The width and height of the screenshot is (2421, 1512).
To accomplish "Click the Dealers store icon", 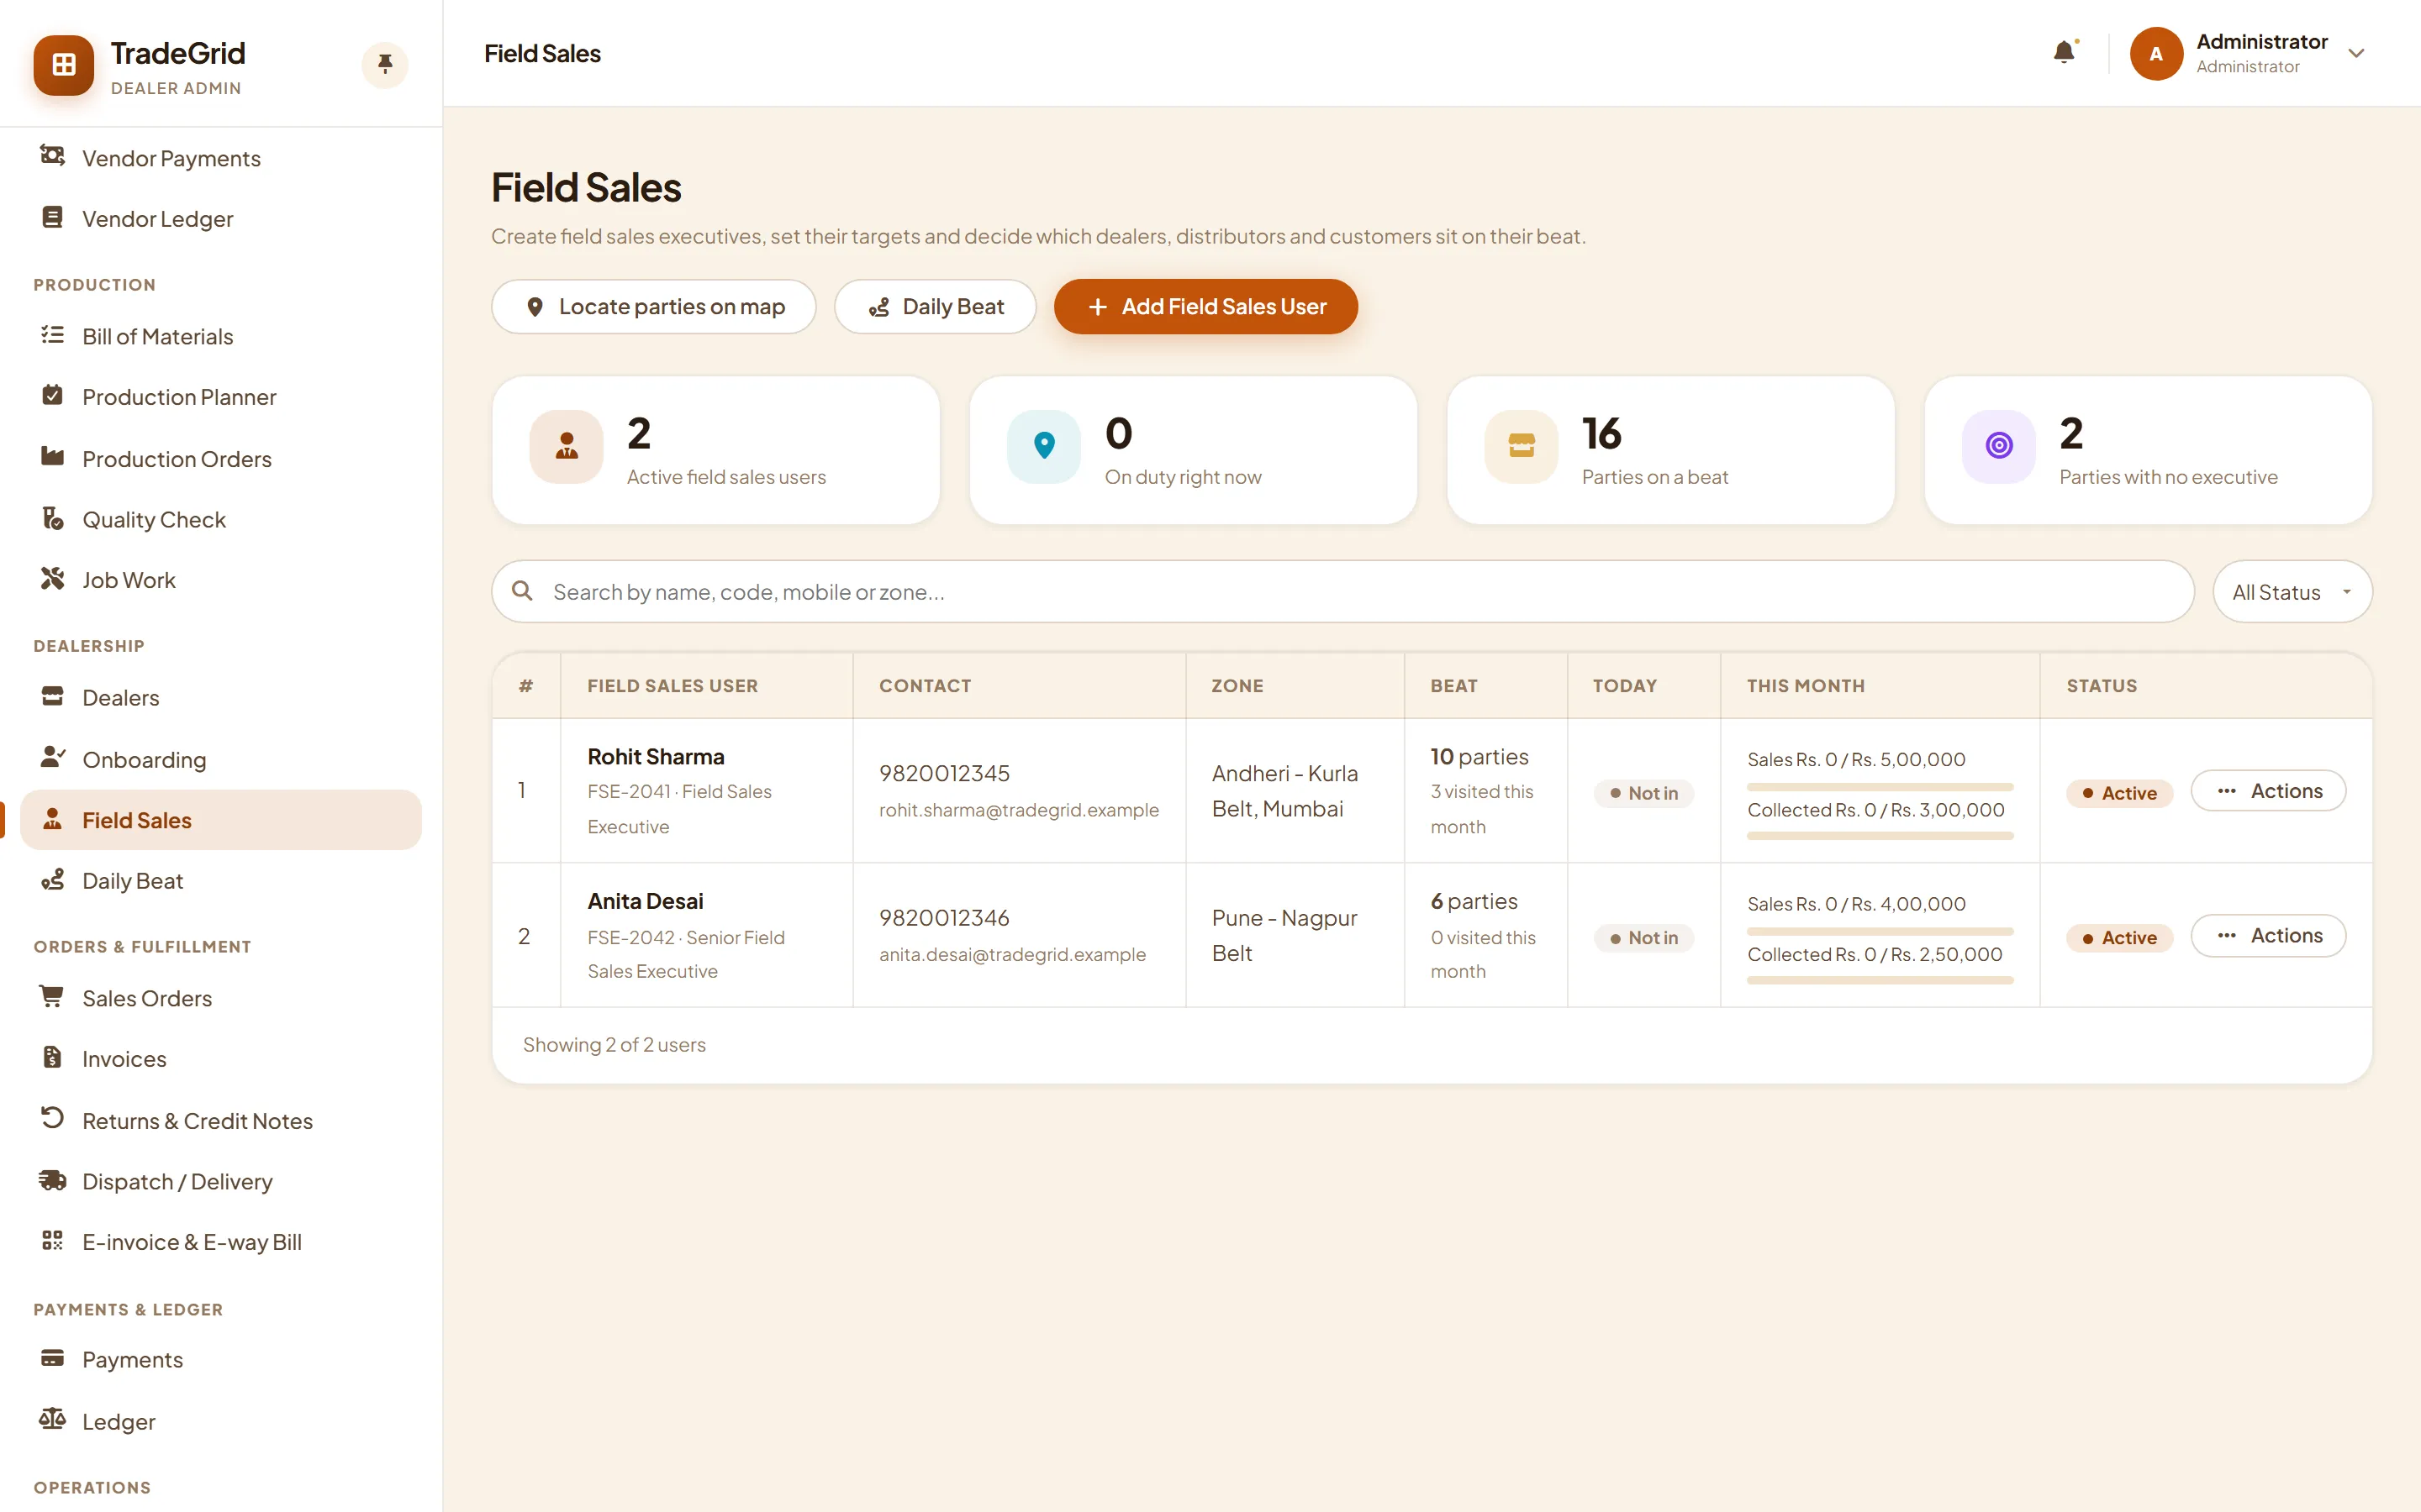I will point(52,696).
